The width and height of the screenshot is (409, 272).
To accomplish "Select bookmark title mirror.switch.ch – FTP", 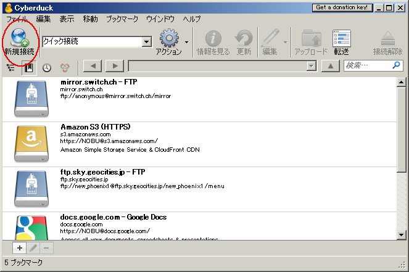I will [99, 82].
